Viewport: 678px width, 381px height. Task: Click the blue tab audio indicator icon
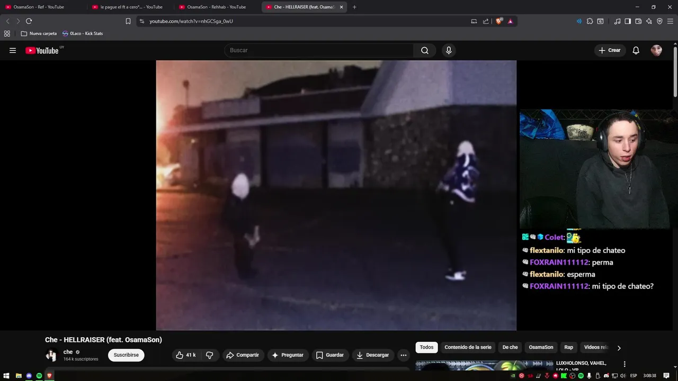click(578, 21)
